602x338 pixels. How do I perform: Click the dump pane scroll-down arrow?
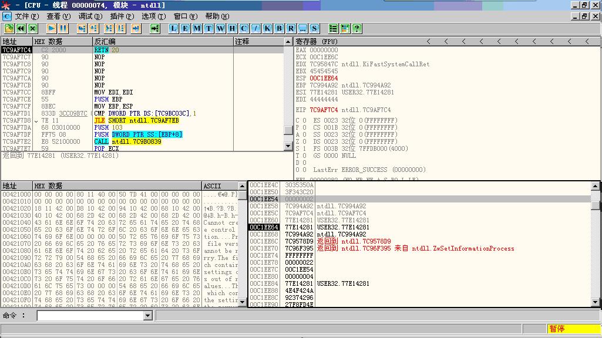click(242, 302)
